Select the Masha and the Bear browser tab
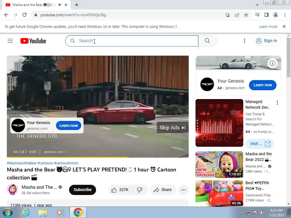 tap(36, 5)
